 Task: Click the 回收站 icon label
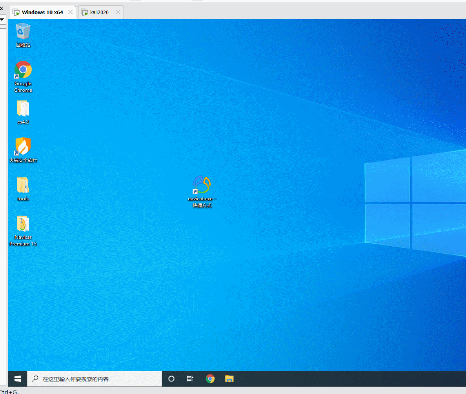tap(23, 45)
